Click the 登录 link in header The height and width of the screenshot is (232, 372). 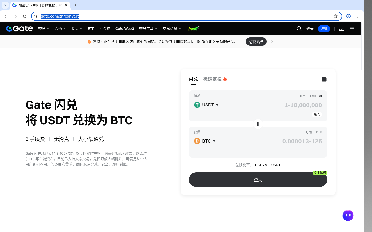pos(310,29)
